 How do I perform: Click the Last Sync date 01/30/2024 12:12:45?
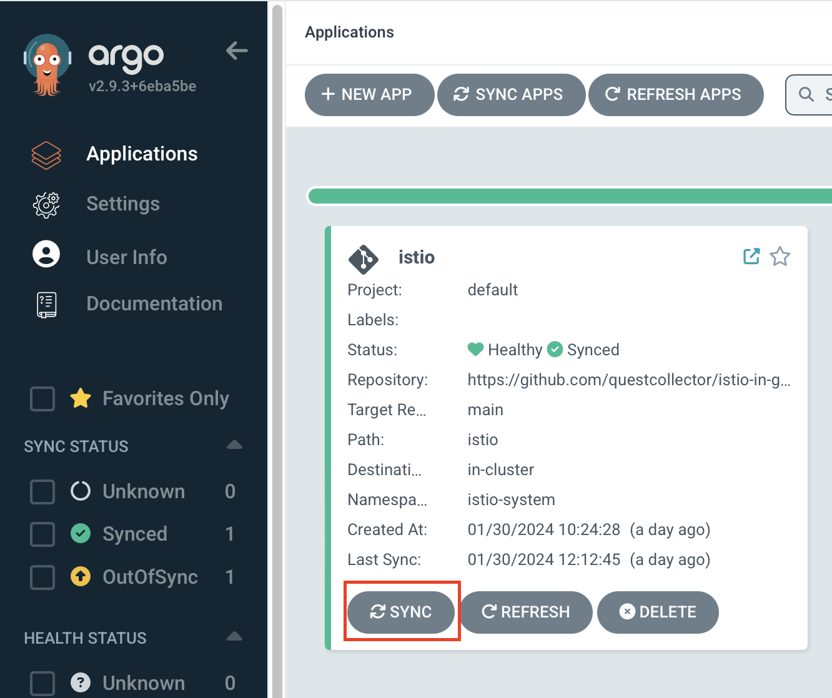coord(544,559)
